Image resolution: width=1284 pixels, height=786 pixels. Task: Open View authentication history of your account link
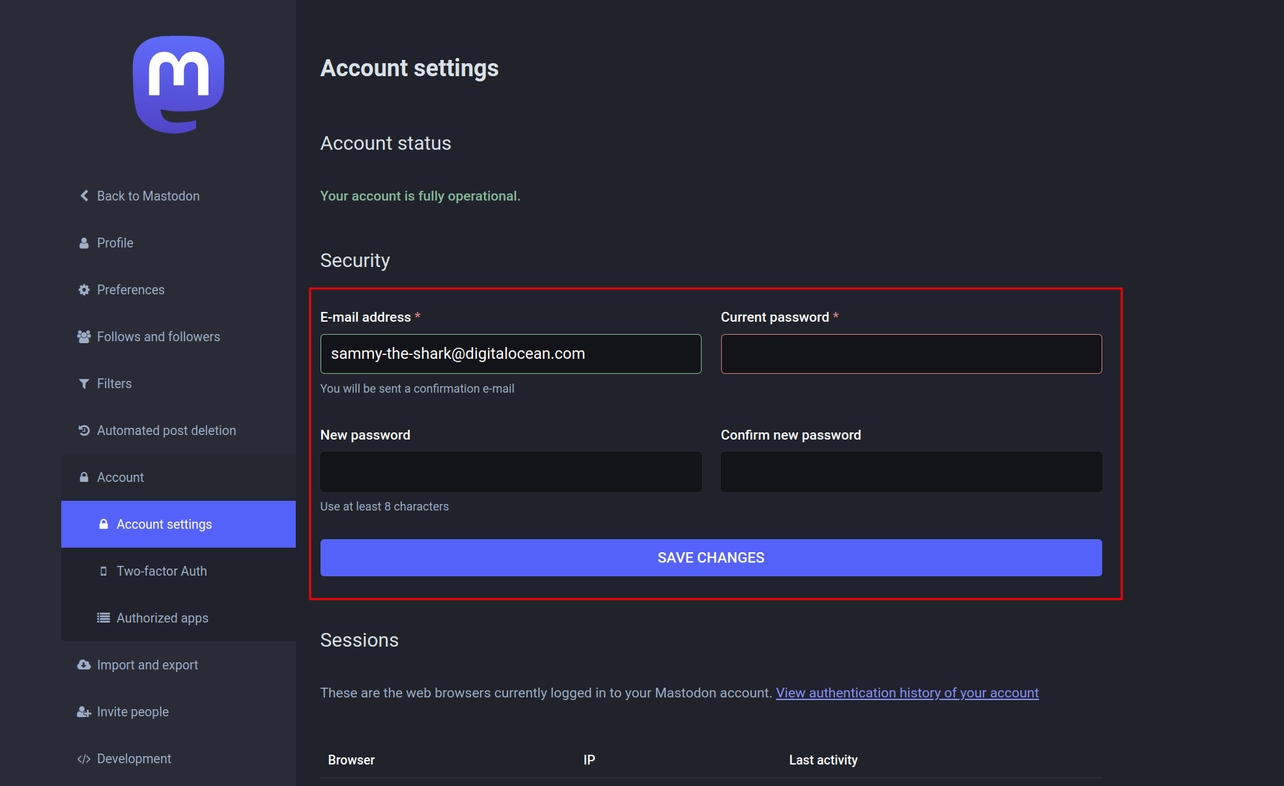907,693
